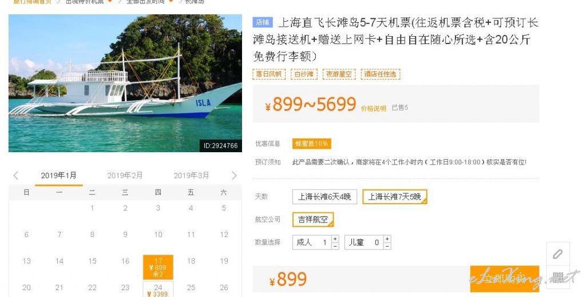Increase adult count with up stepper

coord(335,239)
